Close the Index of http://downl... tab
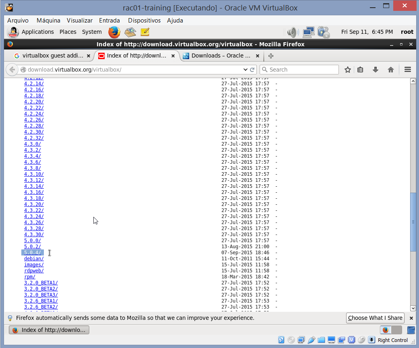 point(173,56)
